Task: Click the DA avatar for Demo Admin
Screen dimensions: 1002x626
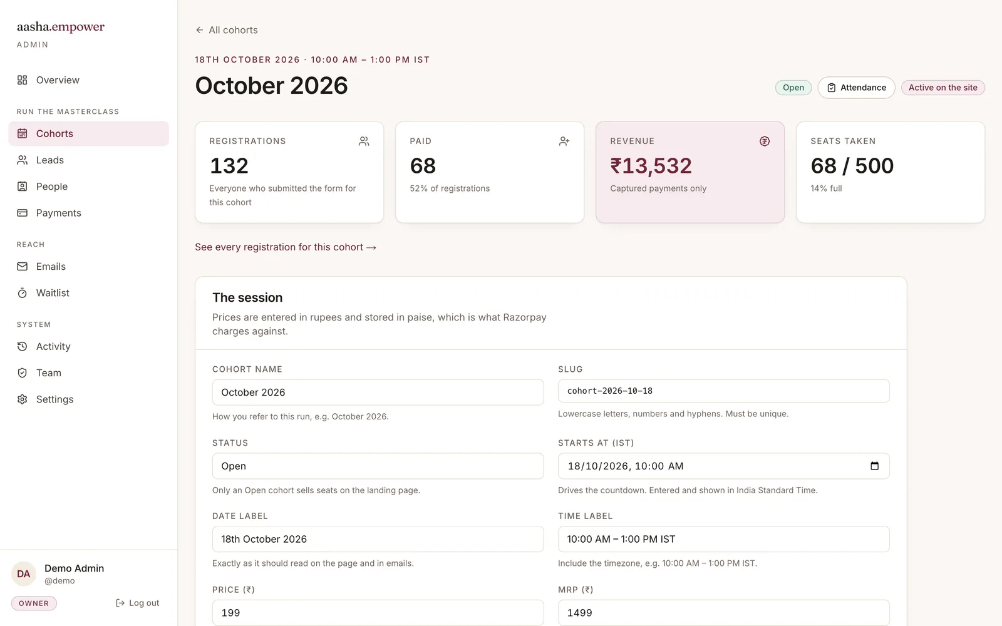Action: click(x=24, y=574)
